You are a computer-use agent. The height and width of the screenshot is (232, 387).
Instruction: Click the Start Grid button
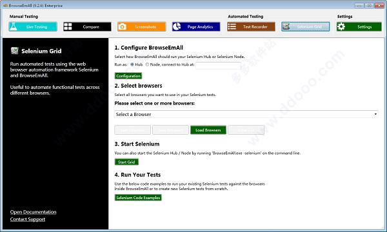click(x=126, y=162)
